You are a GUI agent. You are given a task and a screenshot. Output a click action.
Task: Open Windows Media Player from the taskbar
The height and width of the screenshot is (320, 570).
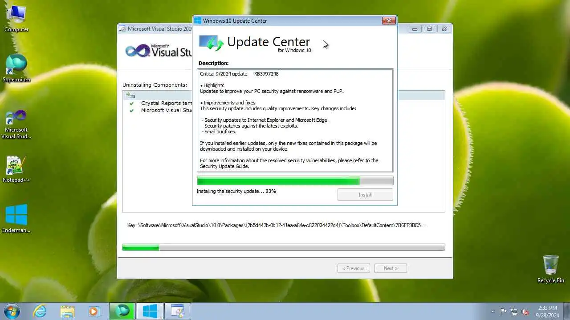(x=94, y=311)
